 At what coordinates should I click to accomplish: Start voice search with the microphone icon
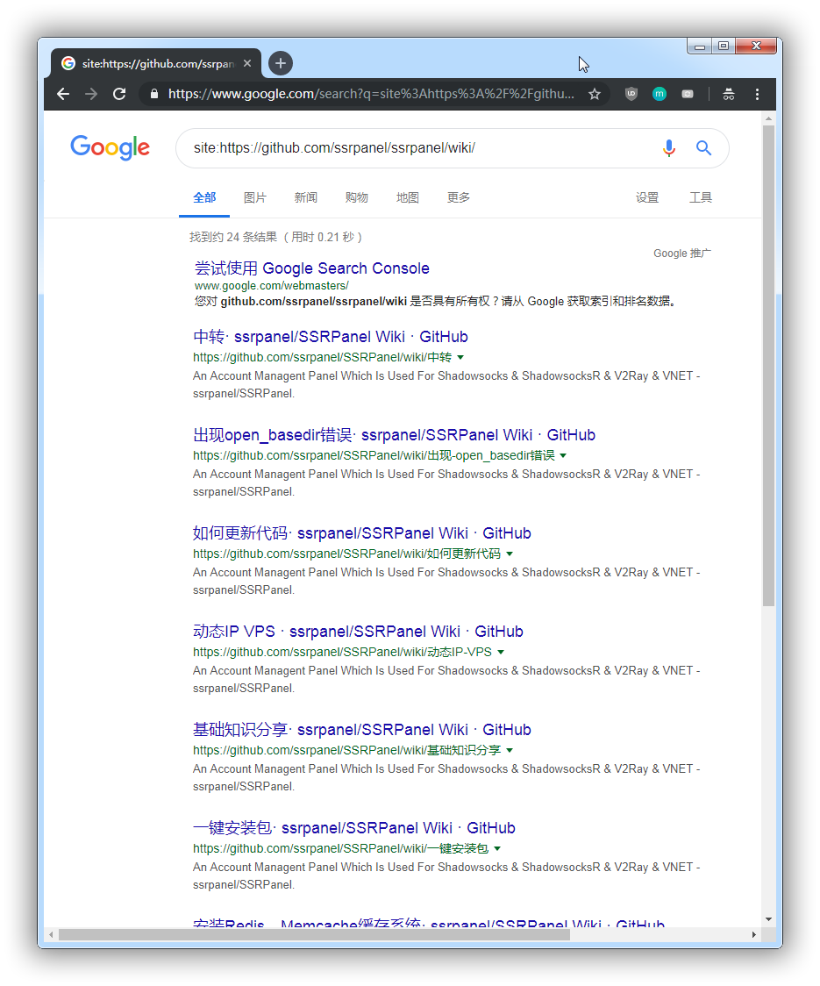click(669, 148)
